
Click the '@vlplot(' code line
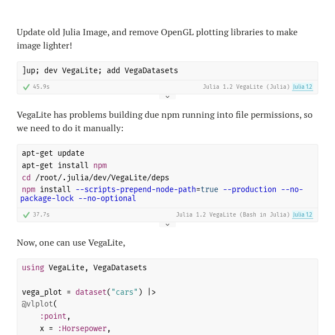(x=39, y=304)
